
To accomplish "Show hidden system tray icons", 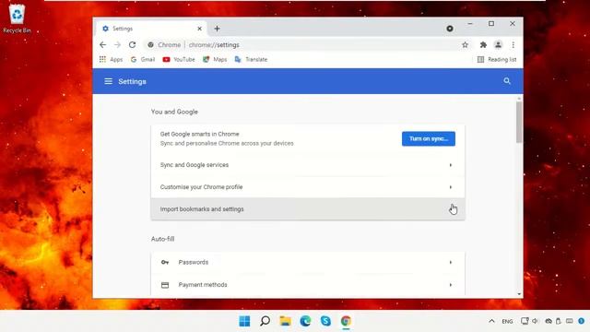I will [491, 321].
